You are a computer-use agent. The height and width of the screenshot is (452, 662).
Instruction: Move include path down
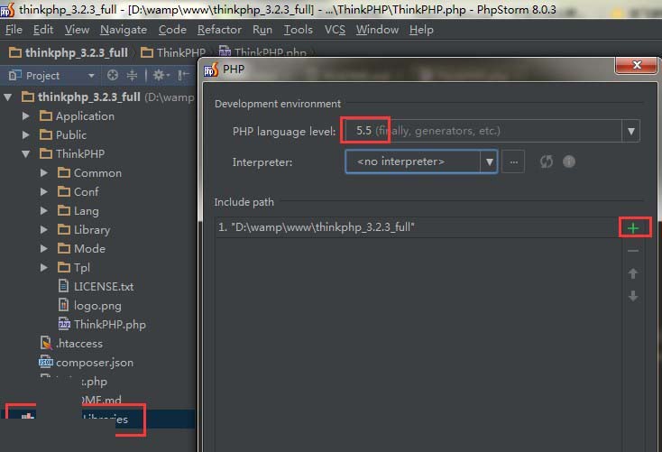pyautogui.click(x=633, y=296)
